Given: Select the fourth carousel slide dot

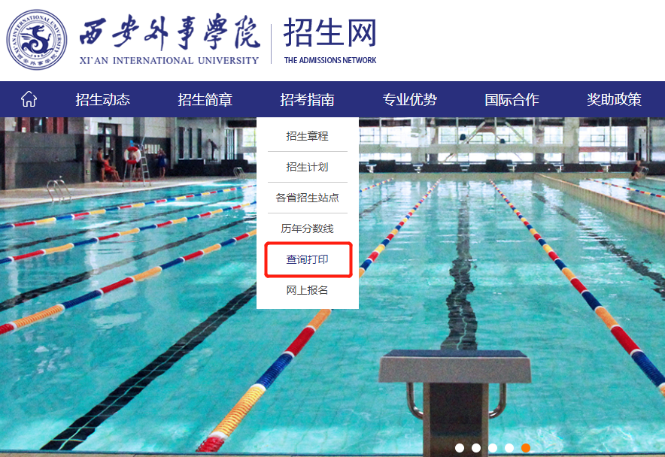Looking at the screenshot, I should (x=509, y=448).
